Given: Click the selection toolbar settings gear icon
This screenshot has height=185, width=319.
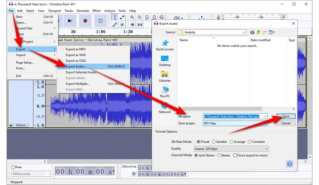Looking at the screenshot, I should coord(134,174).
